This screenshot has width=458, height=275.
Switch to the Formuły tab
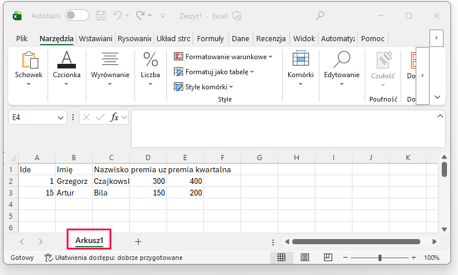coord(210,38)
